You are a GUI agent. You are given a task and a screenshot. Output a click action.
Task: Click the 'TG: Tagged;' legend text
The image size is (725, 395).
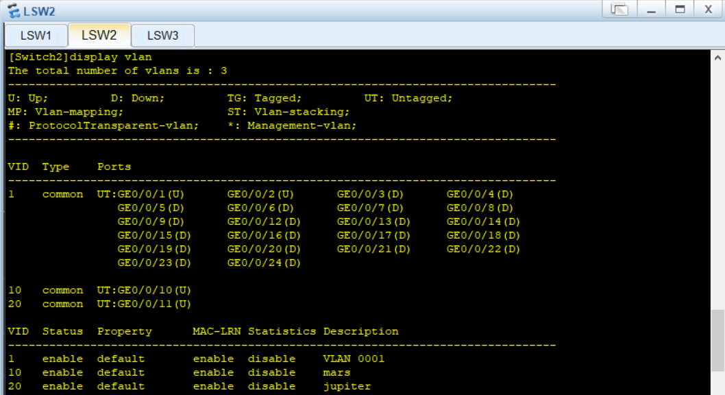click(264, 98)
